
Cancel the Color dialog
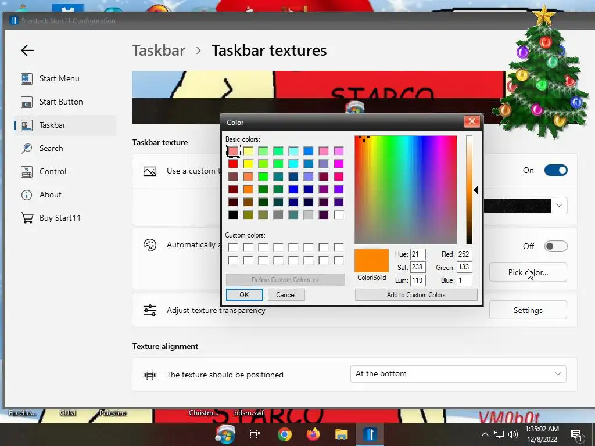pyautogui.click(x=286, y=294)
